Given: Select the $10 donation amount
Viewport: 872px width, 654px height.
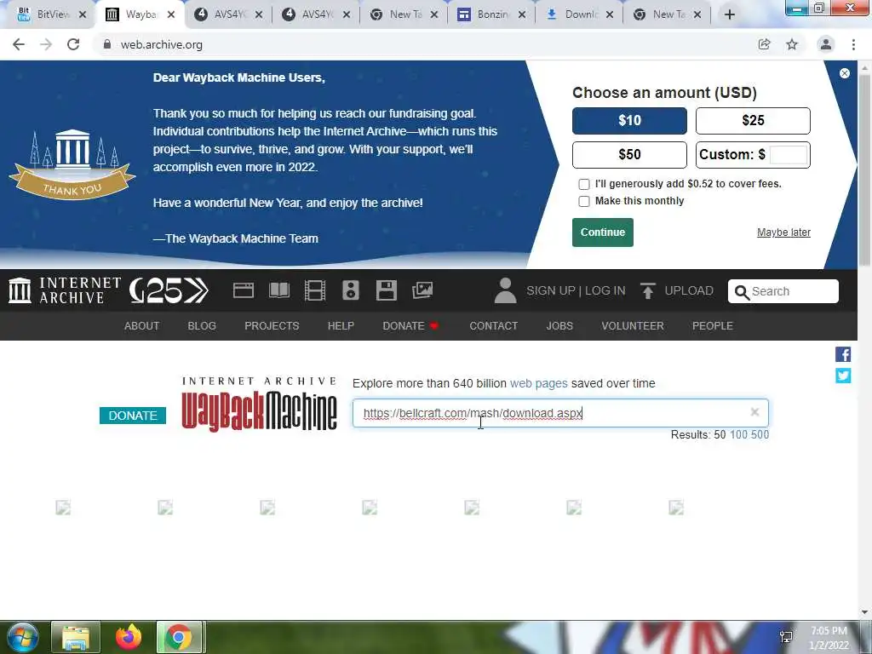Looking at the screenshot, I should tap(629, 121).
